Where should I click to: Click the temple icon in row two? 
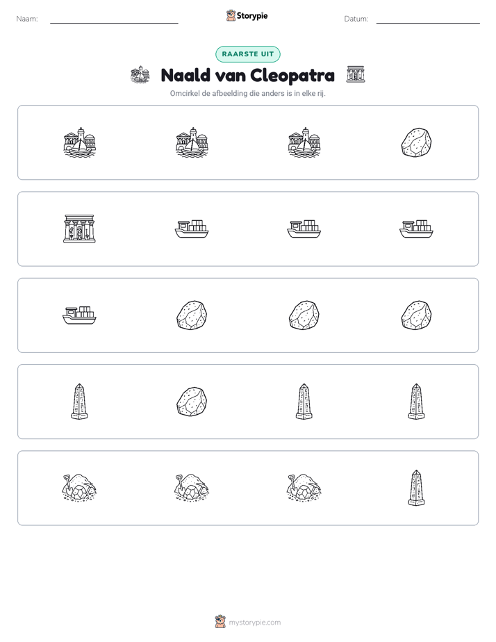[79, 229]
